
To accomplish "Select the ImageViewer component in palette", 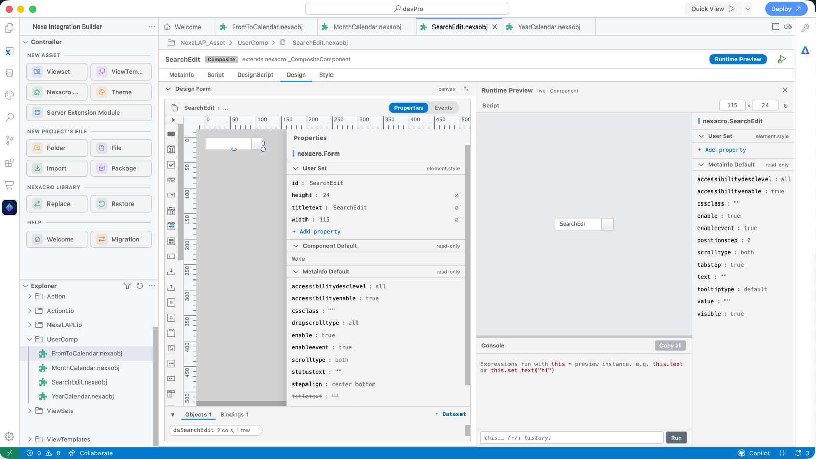I will tap(171, 348).
